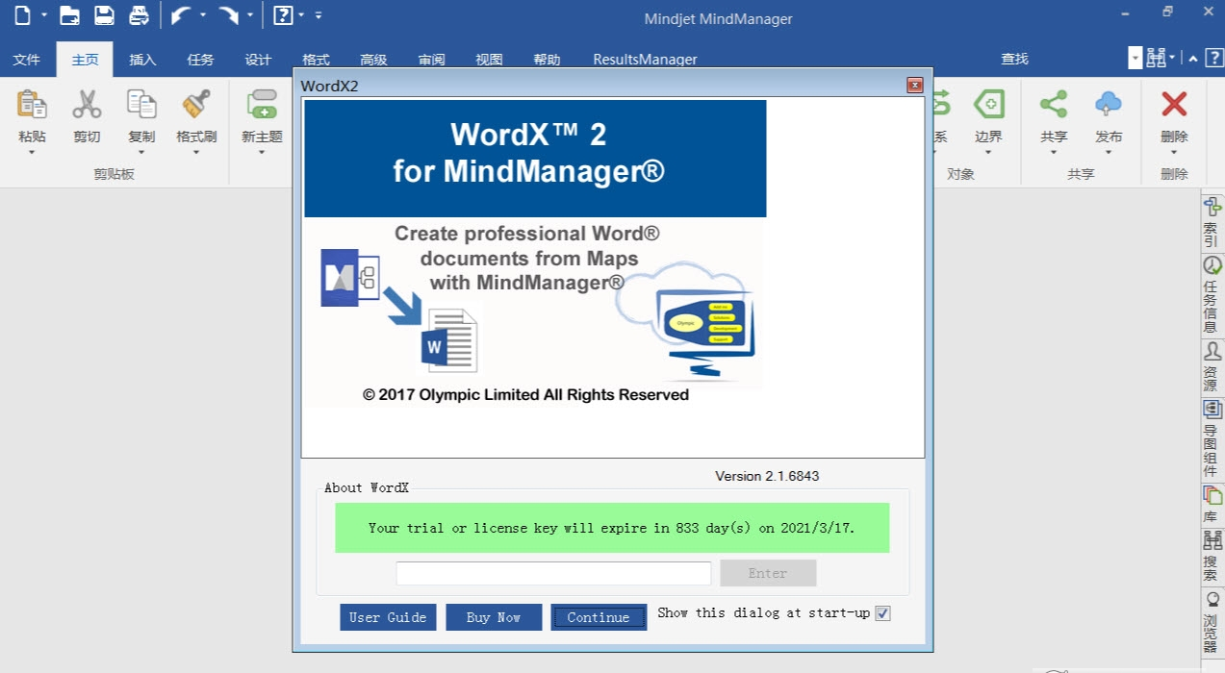Click the 剪切 scissors icon
The width and height of the screenshot is (1225, 673).
tap(87, 104)
